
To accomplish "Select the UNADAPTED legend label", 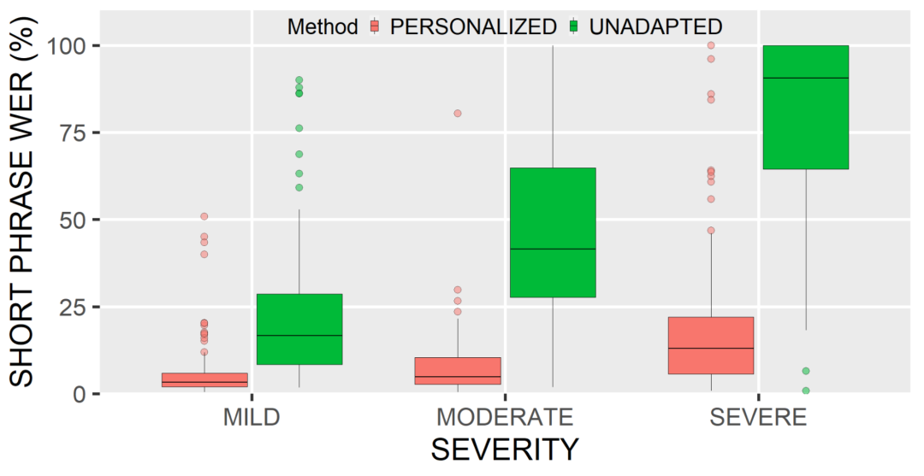I will click(656, 26).
